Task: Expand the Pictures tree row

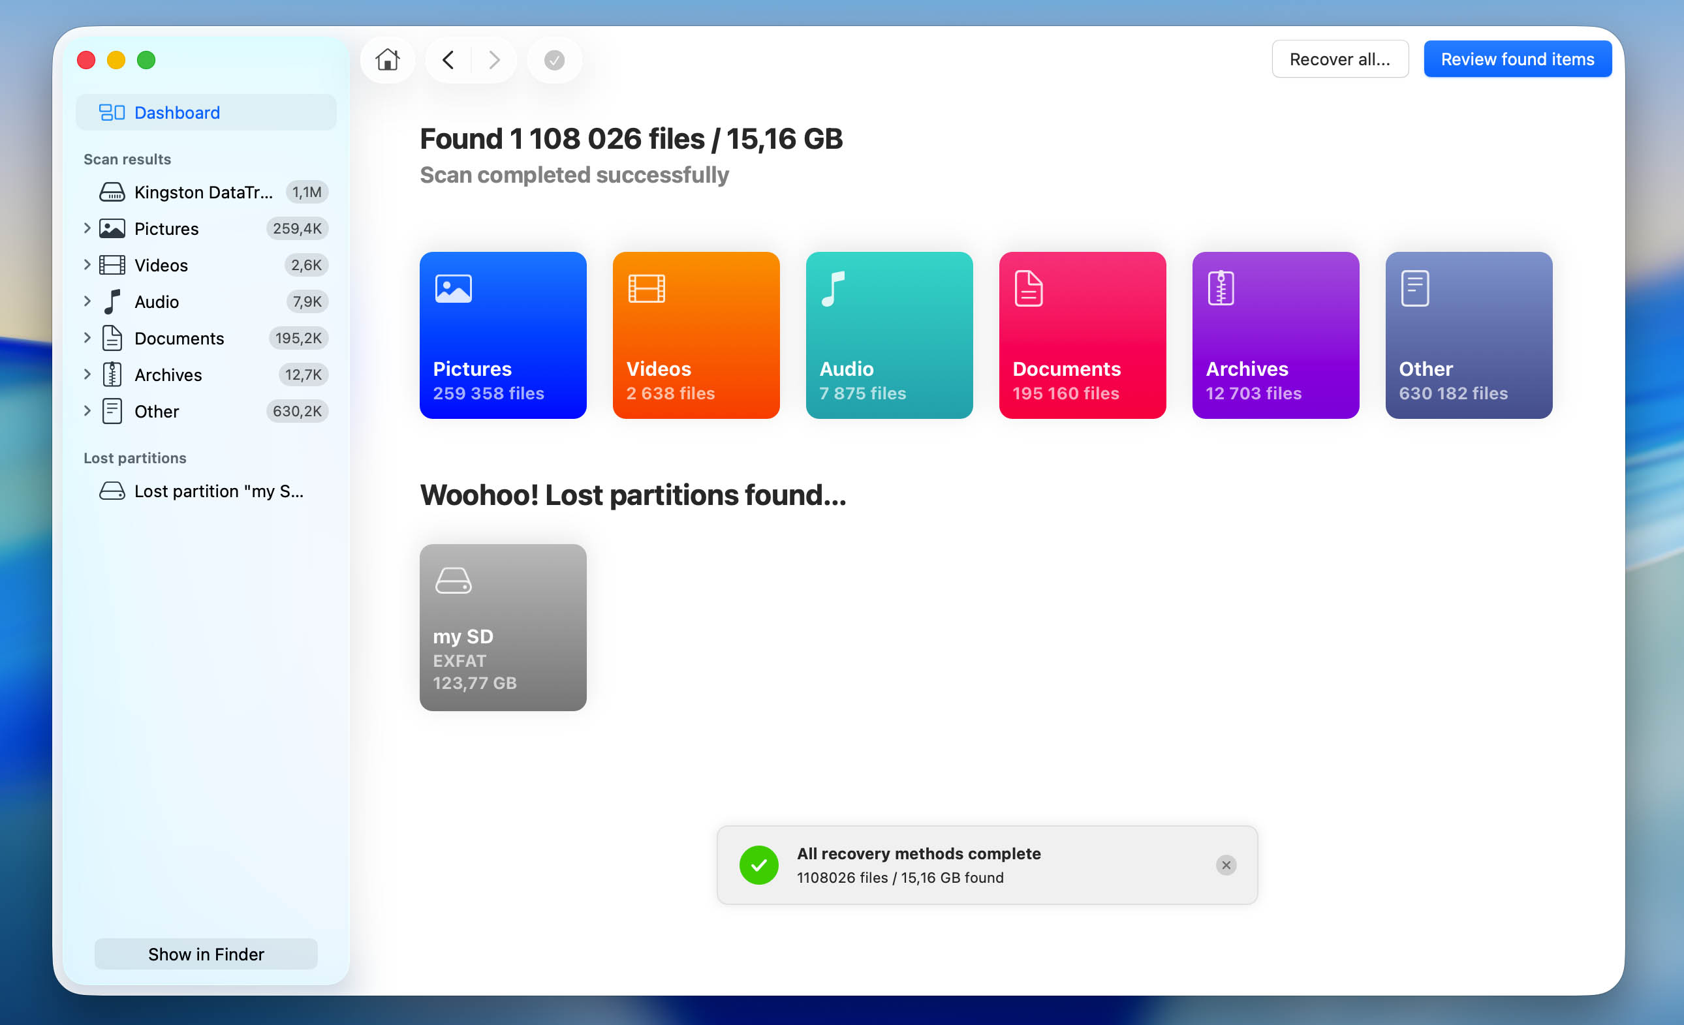Action: coord(87,228)
